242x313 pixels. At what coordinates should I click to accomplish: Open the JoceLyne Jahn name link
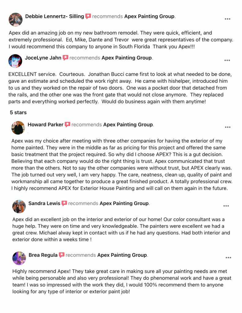[43, 58]
